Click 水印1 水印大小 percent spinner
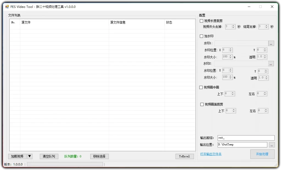This screenshot has height=170, width=281. (x=227, y=57)
